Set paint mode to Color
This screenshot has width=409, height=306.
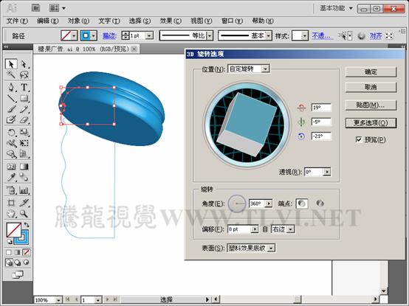click(x=9, y=252)
